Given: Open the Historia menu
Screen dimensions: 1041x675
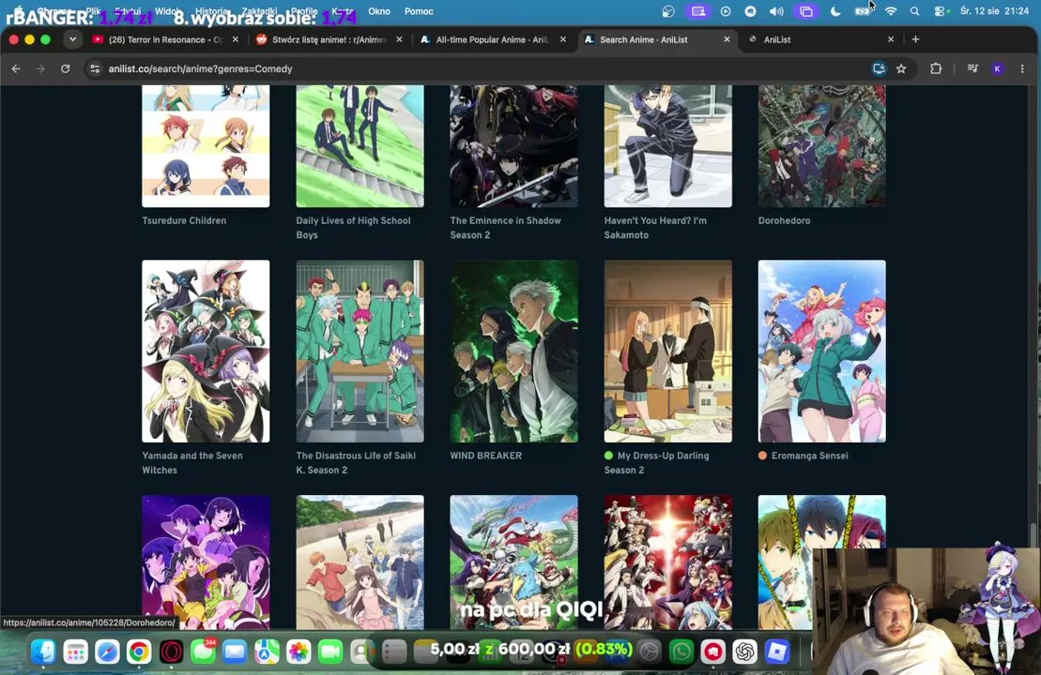Looking at the screenshot, I should coord(212,11).
